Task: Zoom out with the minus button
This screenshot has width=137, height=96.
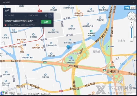Action: 131,40
